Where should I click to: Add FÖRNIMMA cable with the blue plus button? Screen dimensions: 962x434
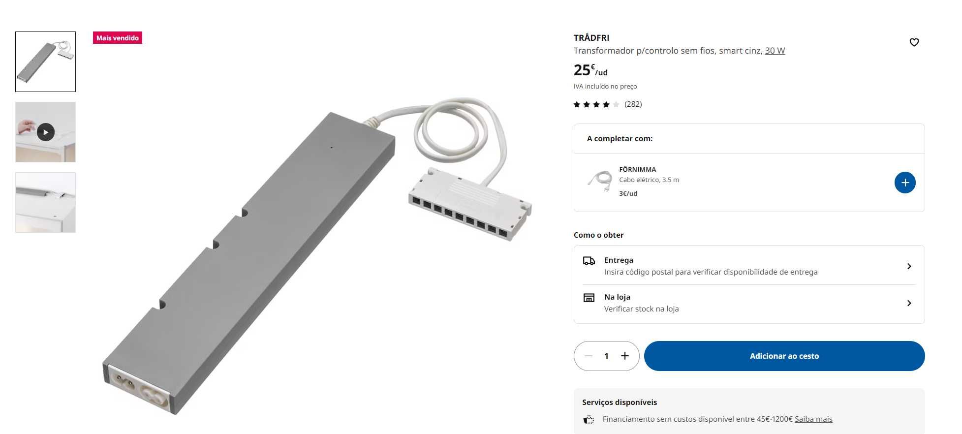click(904, 183)
